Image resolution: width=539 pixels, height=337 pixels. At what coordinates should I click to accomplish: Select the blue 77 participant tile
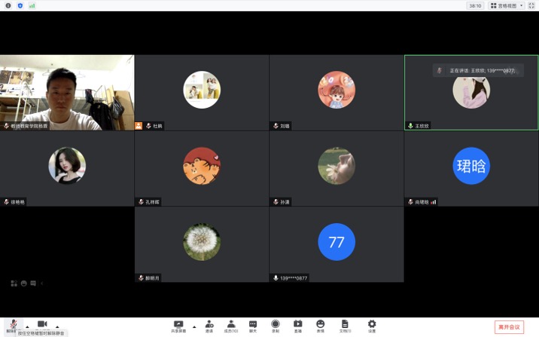tap(336, 242)
